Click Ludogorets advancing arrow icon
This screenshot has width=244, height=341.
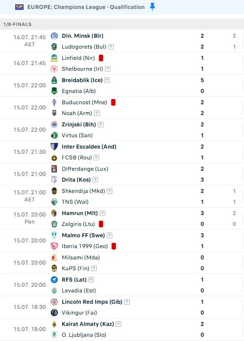coord(111,47)
